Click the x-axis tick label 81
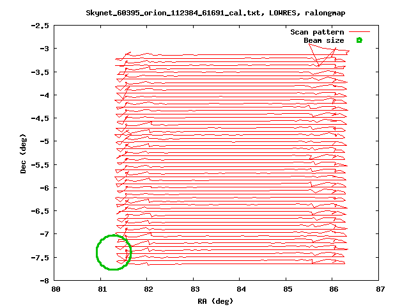Screen dimensions: 409x307 (102, 289)
